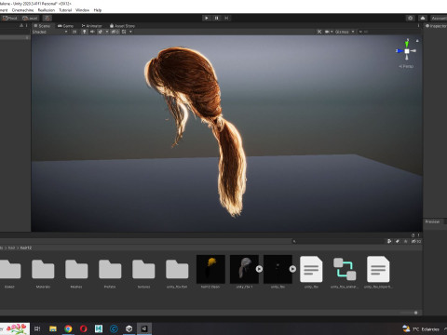Open the Help menu

click(x=98, y=10)
